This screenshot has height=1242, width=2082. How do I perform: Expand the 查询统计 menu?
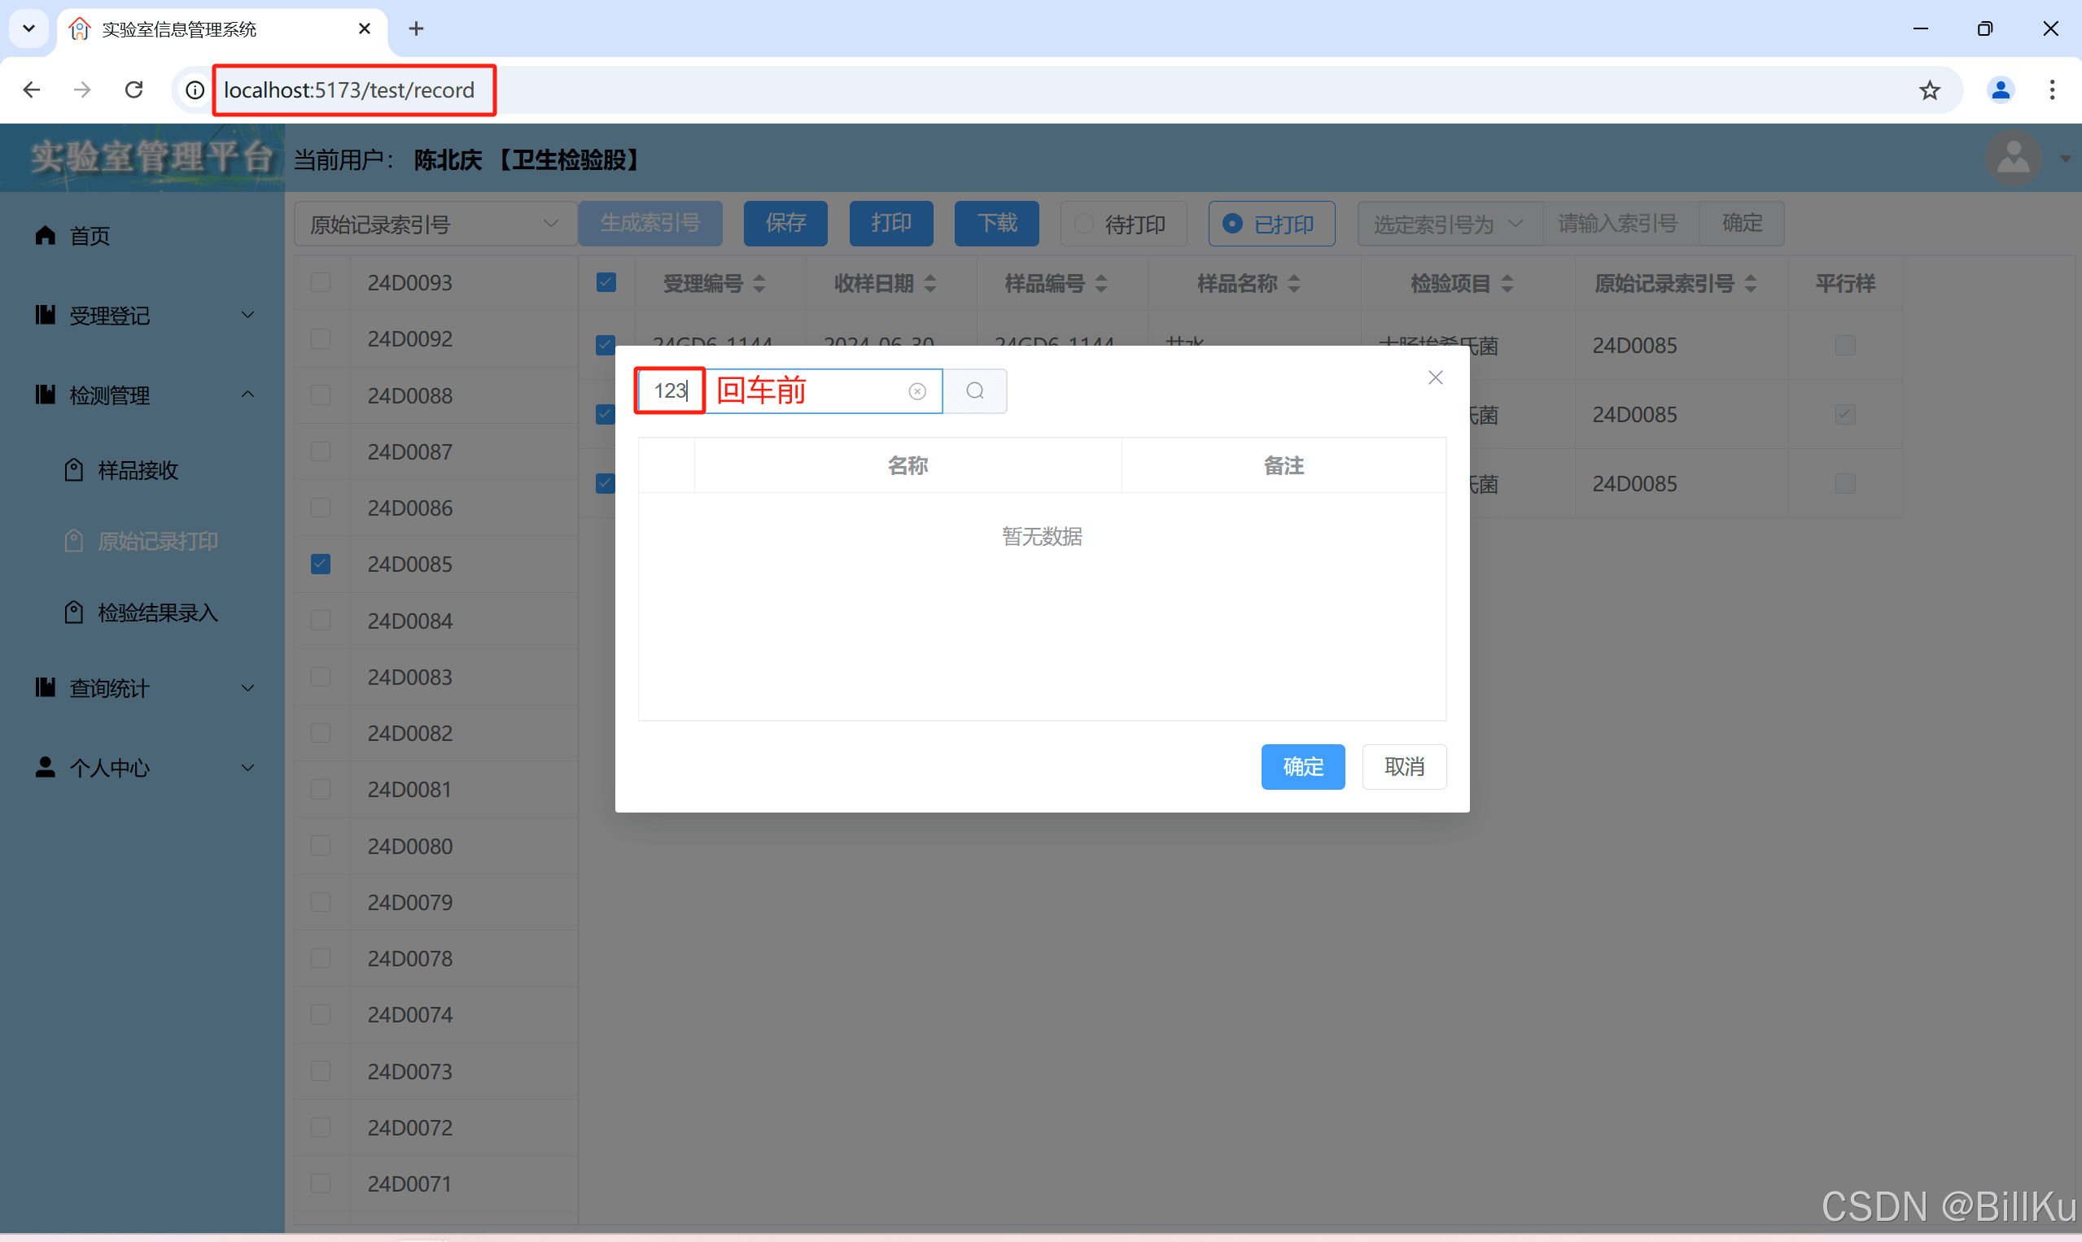142,688
